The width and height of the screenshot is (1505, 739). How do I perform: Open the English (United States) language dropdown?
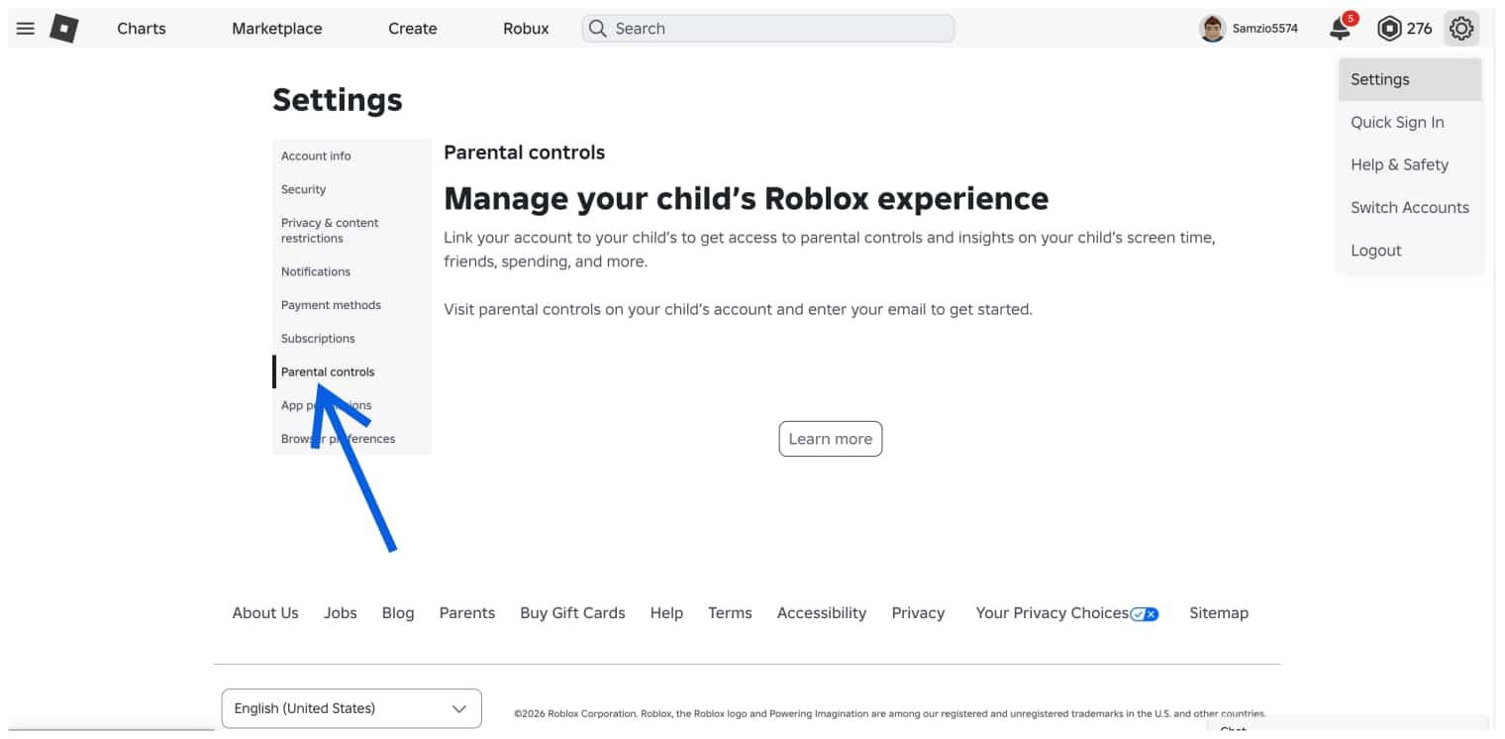tap(351, 708)
